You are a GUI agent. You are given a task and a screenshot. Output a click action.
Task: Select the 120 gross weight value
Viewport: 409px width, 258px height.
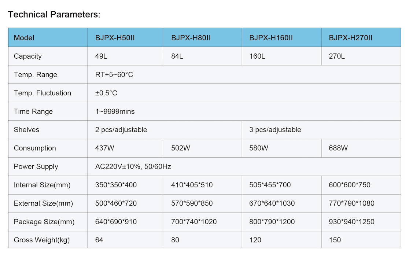coord(255,240)
